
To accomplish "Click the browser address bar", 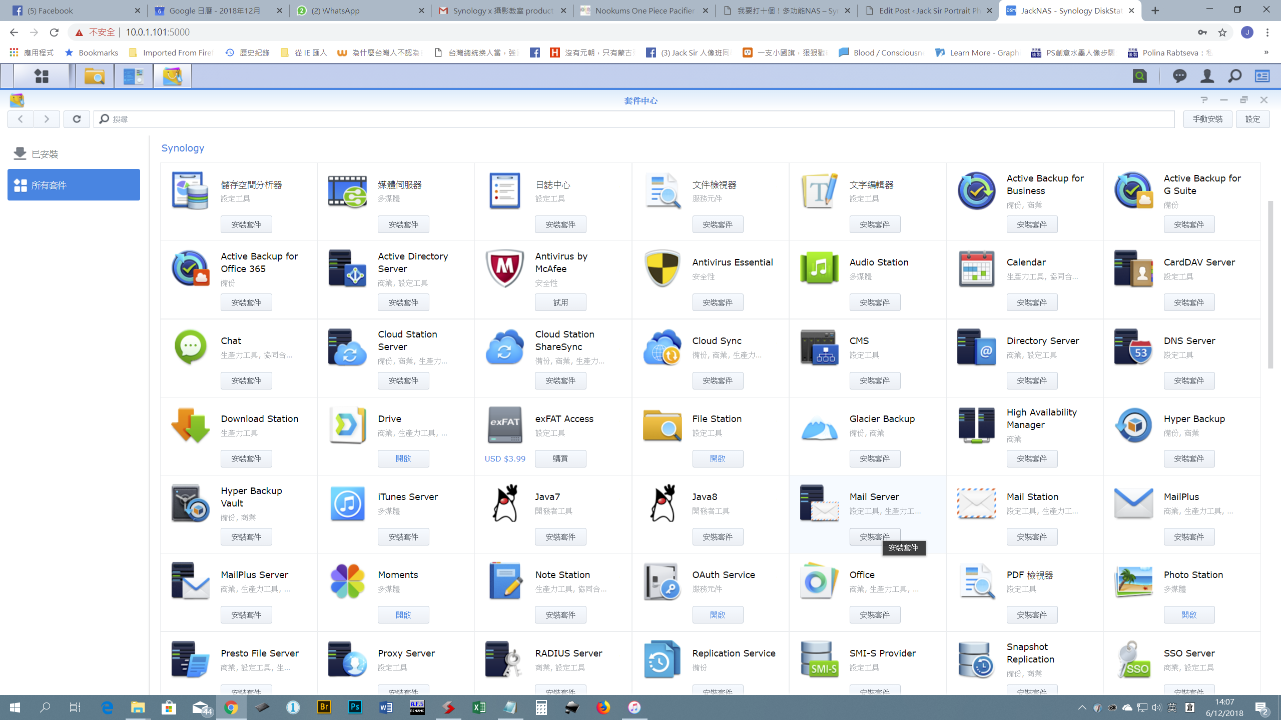I will (x=651, y=32).
